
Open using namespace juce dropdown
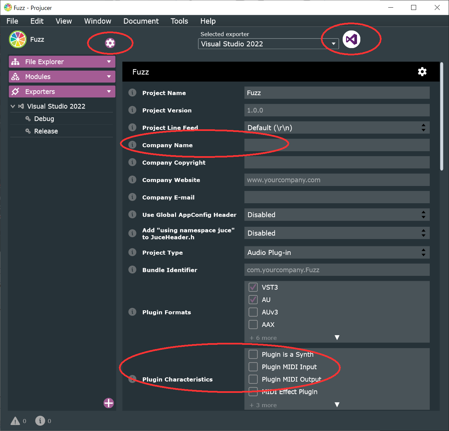point(337,233)
